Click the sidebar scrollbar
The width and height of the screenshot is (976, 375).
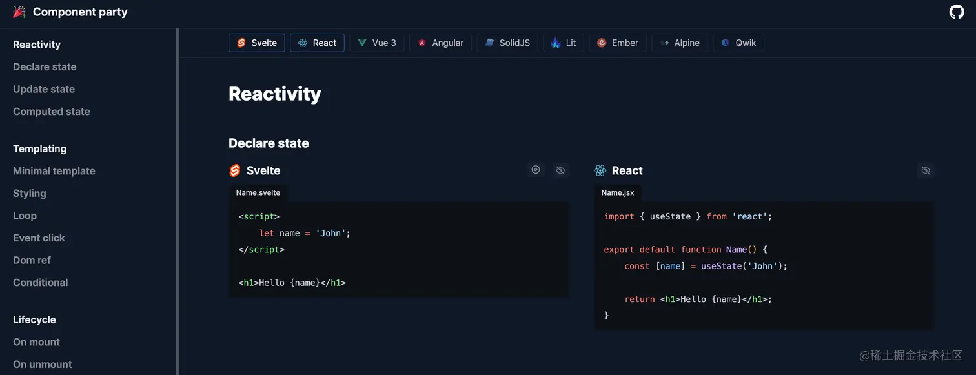pyautogui.click(x=177, y=201)
